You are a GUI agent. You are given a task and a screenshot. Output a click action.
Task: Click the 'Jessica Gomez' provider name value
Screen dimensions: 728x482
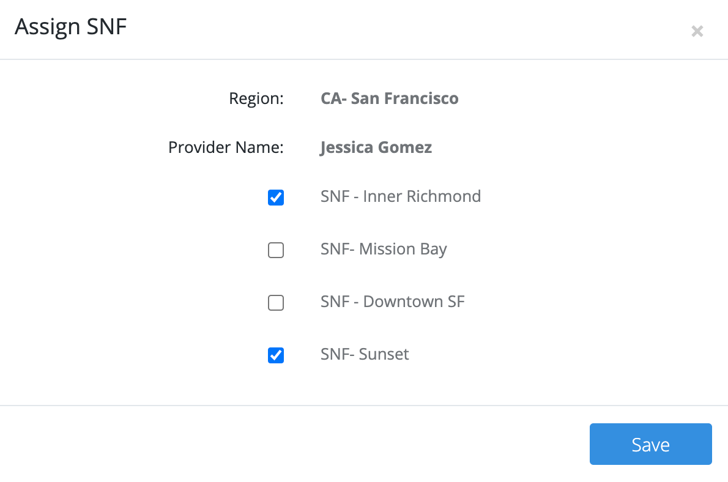pos(376,147)
